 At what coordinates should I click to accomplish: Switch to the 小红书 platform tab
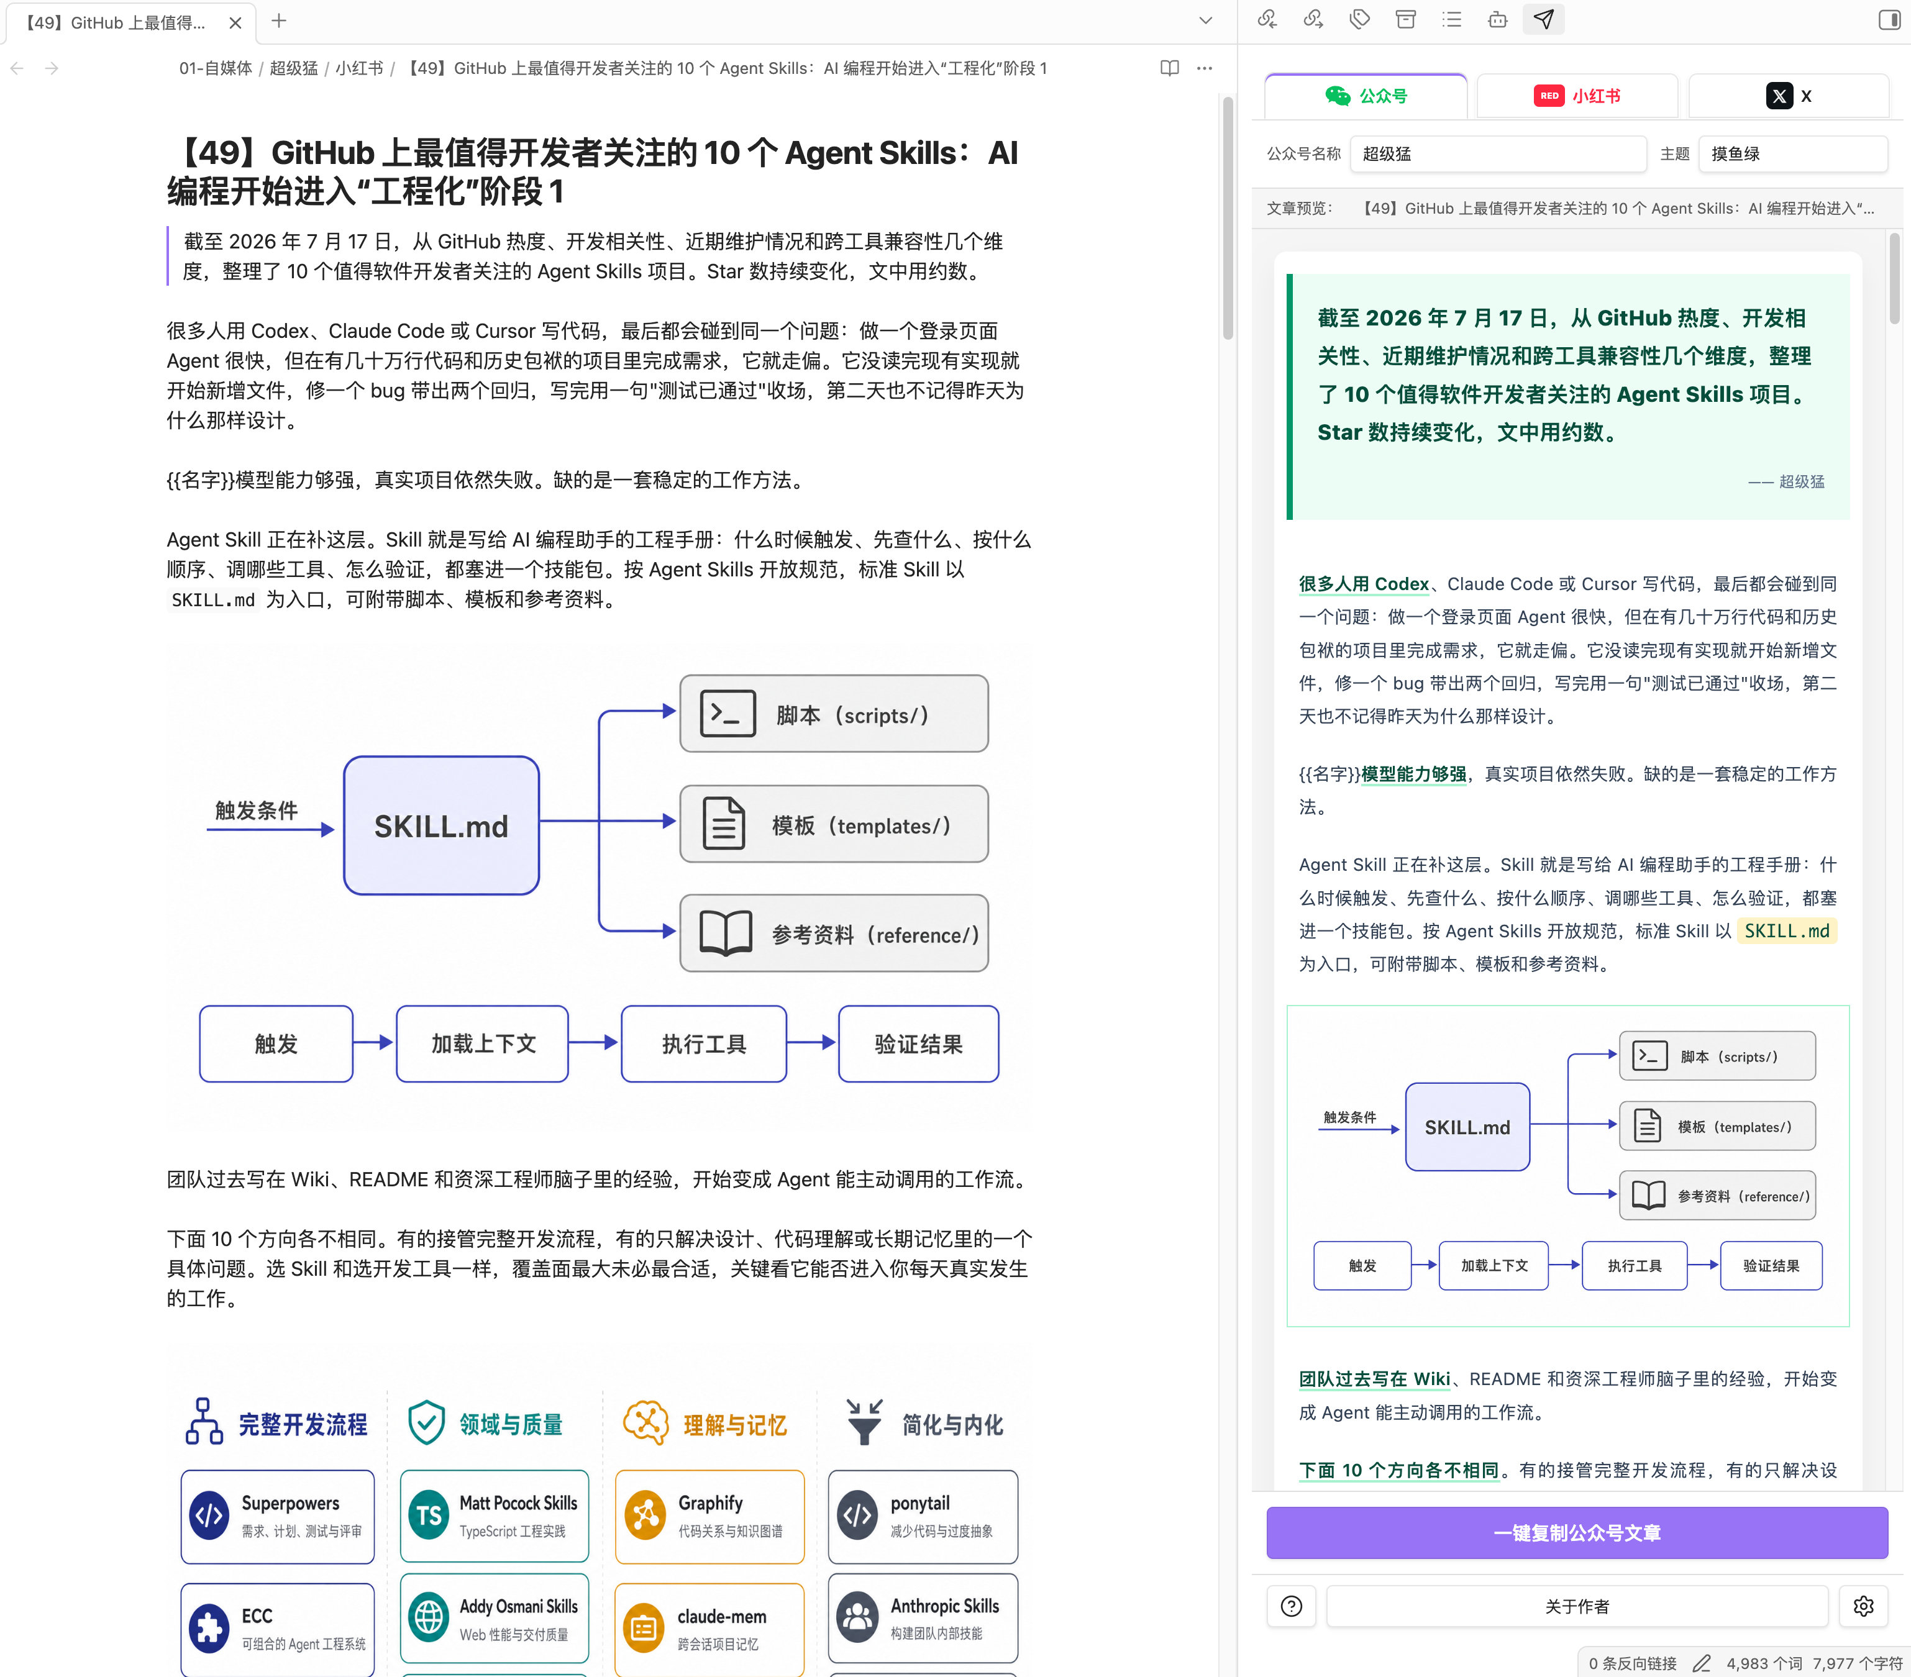click(1577, 96)
